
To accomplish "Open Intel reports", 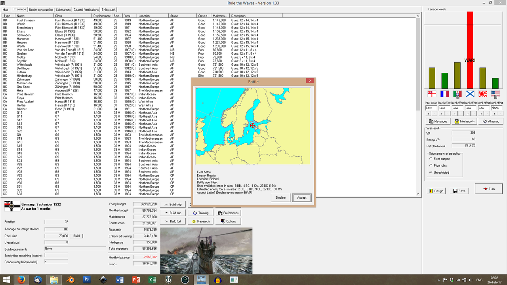I will [x=464, y=121].
